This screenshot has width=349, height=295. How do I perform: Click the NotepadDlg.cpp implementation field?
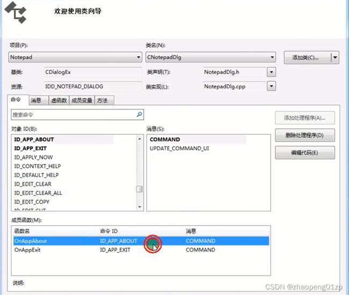[x=235, y=86]
